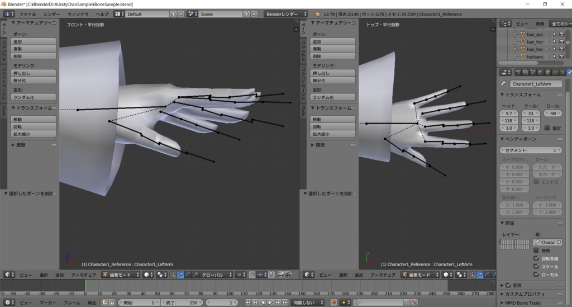Open the ウィンドウ menu
The width and height of the screenshot is (572, 307).
coord(78,14)
